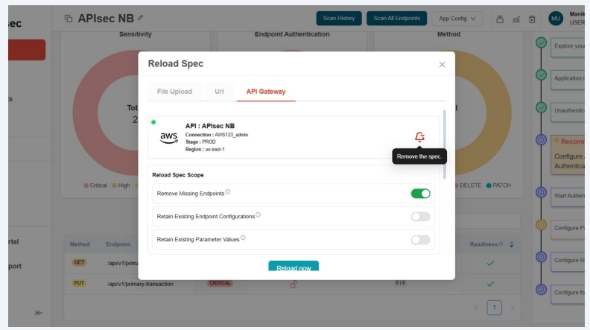The width and height of the screenshot is (590, 330).
Task: Switch to the File Upload tab
Action: click(174, 92)
